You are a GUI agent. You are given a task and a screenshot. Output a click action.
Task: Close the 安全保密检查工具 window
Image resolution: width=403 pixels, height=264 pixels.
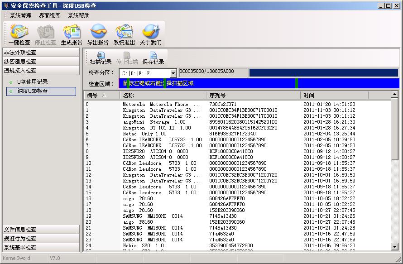tap(396, 5)
